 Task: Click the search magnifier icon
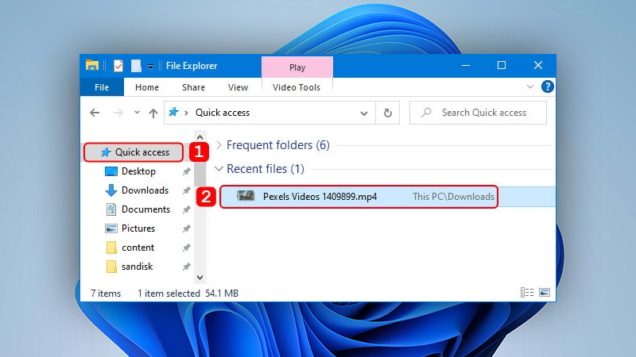click(426, 113)
